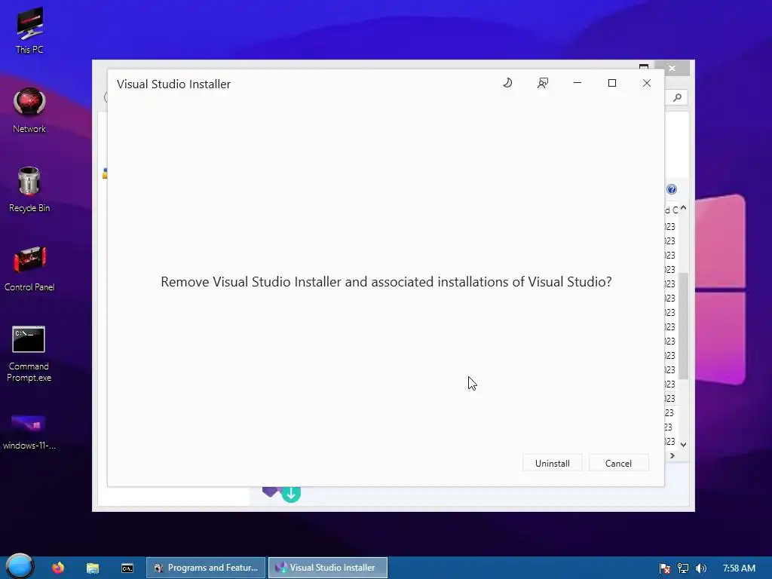Image resolution: width=772 pixels, height=579 pixels.
Task: Open the Command Prompt taskbar icon
Action: point(127,568)
